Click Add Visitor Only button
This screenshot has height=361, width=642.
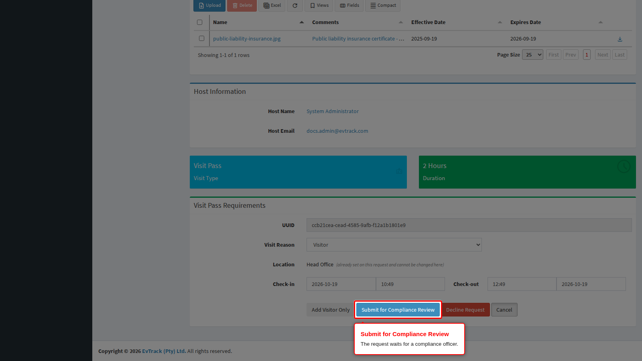click(331, 310)
